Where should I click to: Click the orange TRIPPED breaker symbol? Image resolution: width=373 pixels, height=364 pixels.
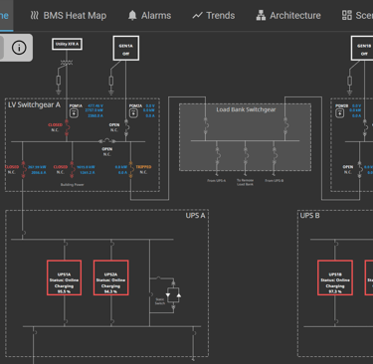point(130,169)
